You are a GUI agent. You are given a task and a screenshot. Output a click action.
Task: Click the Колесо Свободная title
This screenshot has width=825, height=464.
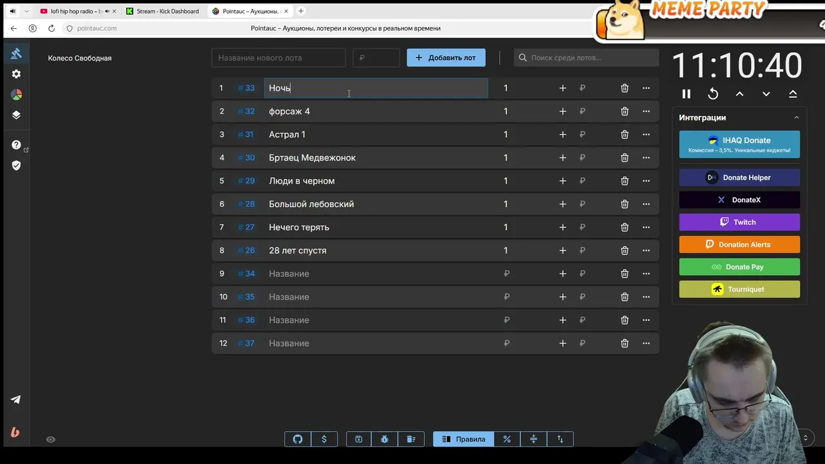(x=80, y=58)
